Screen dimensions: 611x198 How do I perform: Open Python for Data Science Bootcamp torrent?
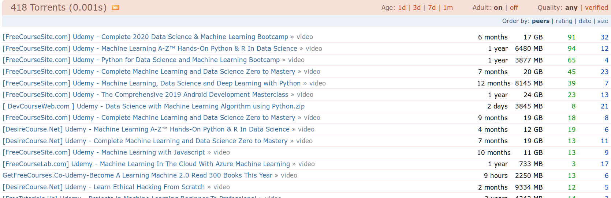(x=141, y=60)
